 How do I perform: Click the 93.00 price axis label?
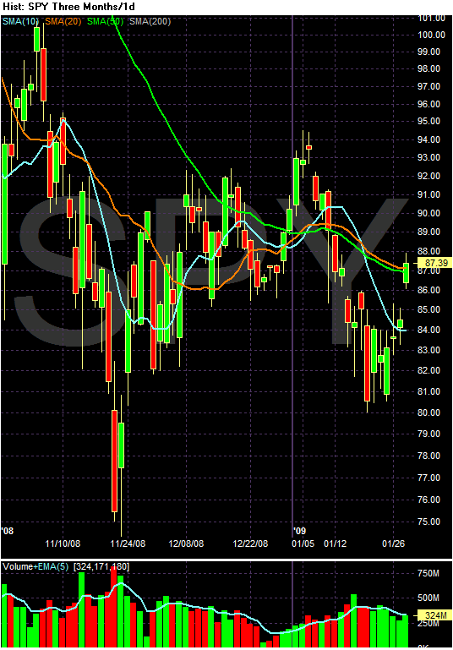pos(429,157)
